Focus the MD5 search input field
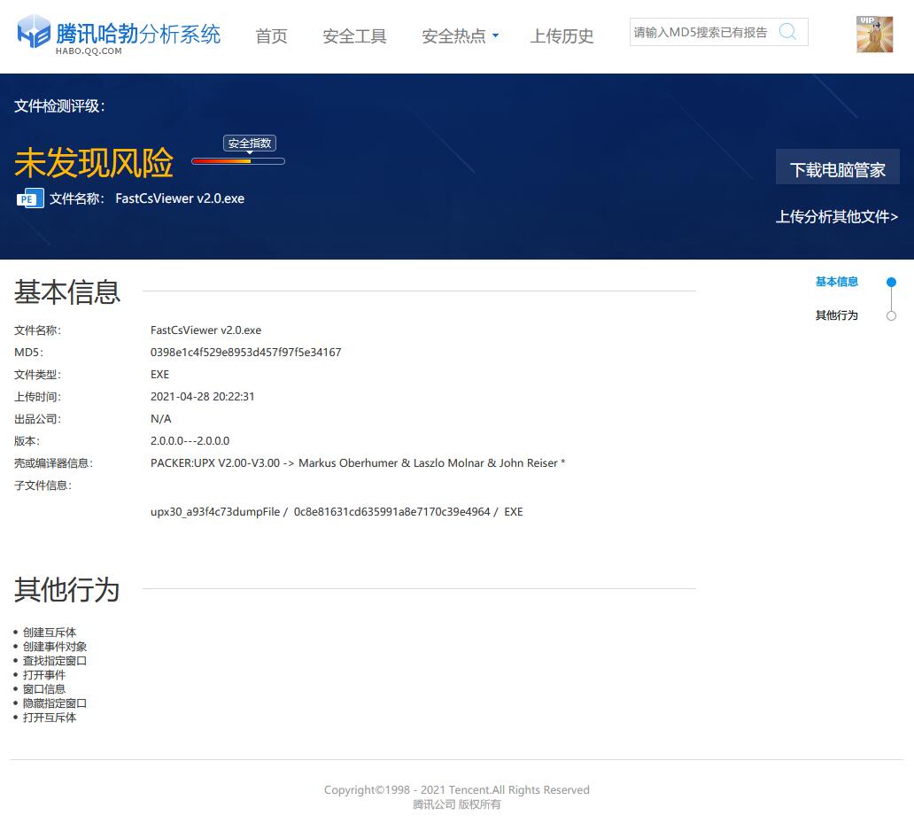Image resolution: width=914 pixels, height=823 pixels. tap(701, 32)
